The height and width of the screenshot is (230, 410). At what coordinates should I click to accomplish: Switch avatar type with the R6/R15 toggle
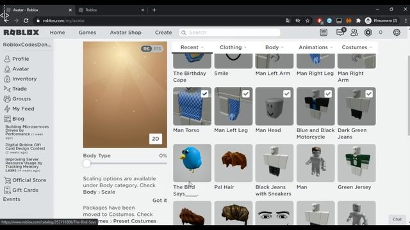tap(152, 49)
